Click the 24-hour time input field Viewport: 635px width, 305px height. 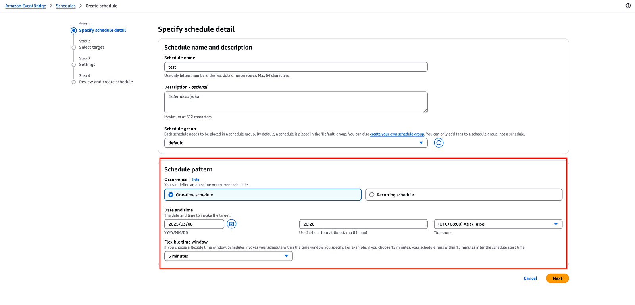click(363, 224)
